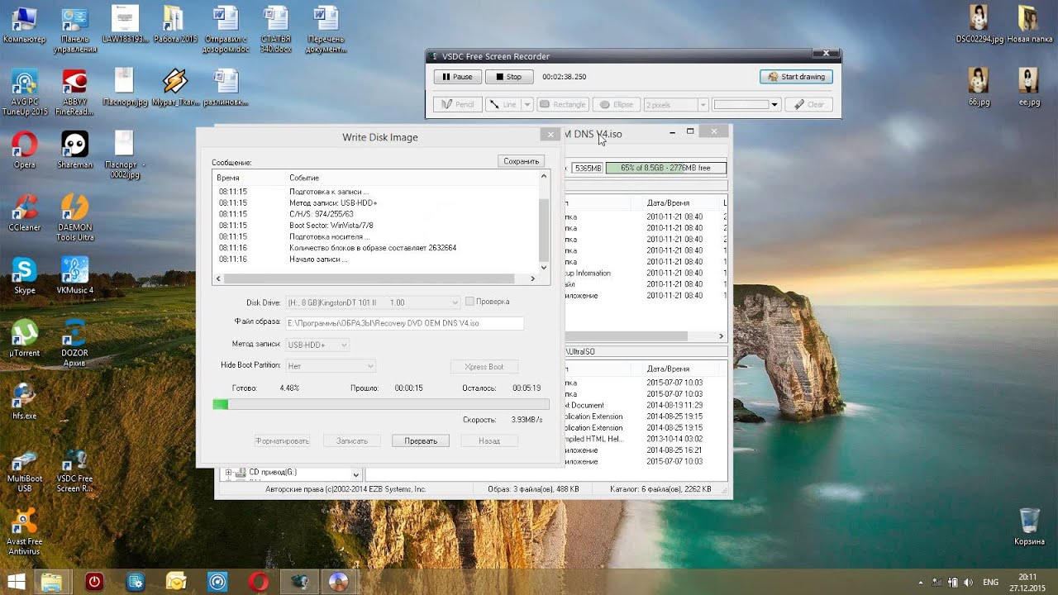Select the hfs.exe desktop icon
Screen dimensions: 1058x595
(24, 401)
